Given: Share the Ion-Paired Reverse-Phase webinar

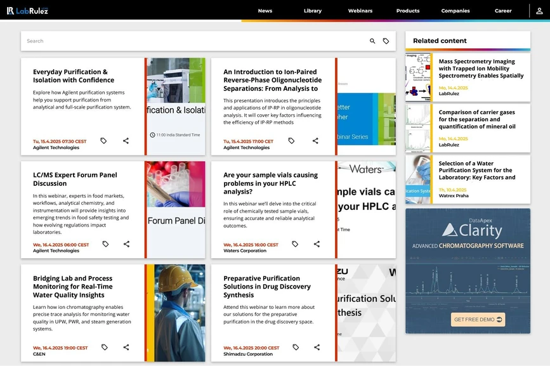Looking at the screenshot, I should click(315, 141).
